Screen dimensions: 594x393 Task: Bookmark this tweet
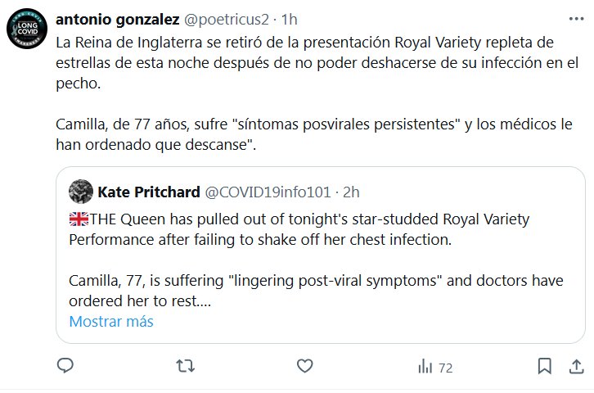[x=543, y=367]
